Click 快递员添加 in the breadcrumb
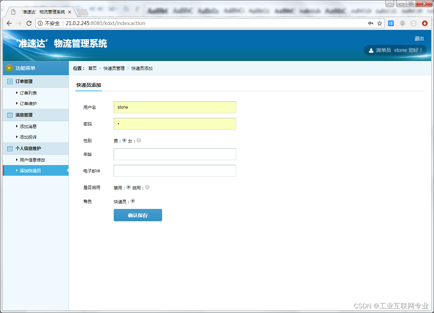Image resolution: width=434 pixels, height=313 pixels. pos(142,68)
